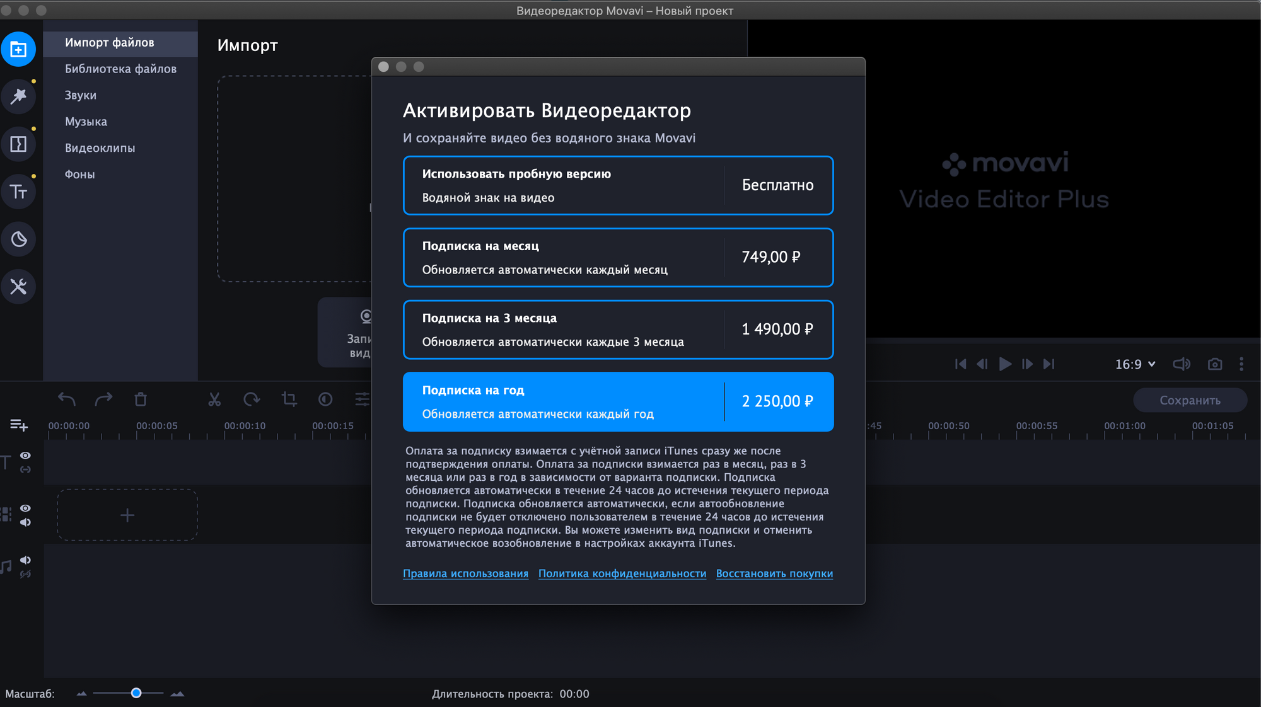Click the Масштаб zoom slider handle
Screen dimensions: 1261x707
click(136, 693)
